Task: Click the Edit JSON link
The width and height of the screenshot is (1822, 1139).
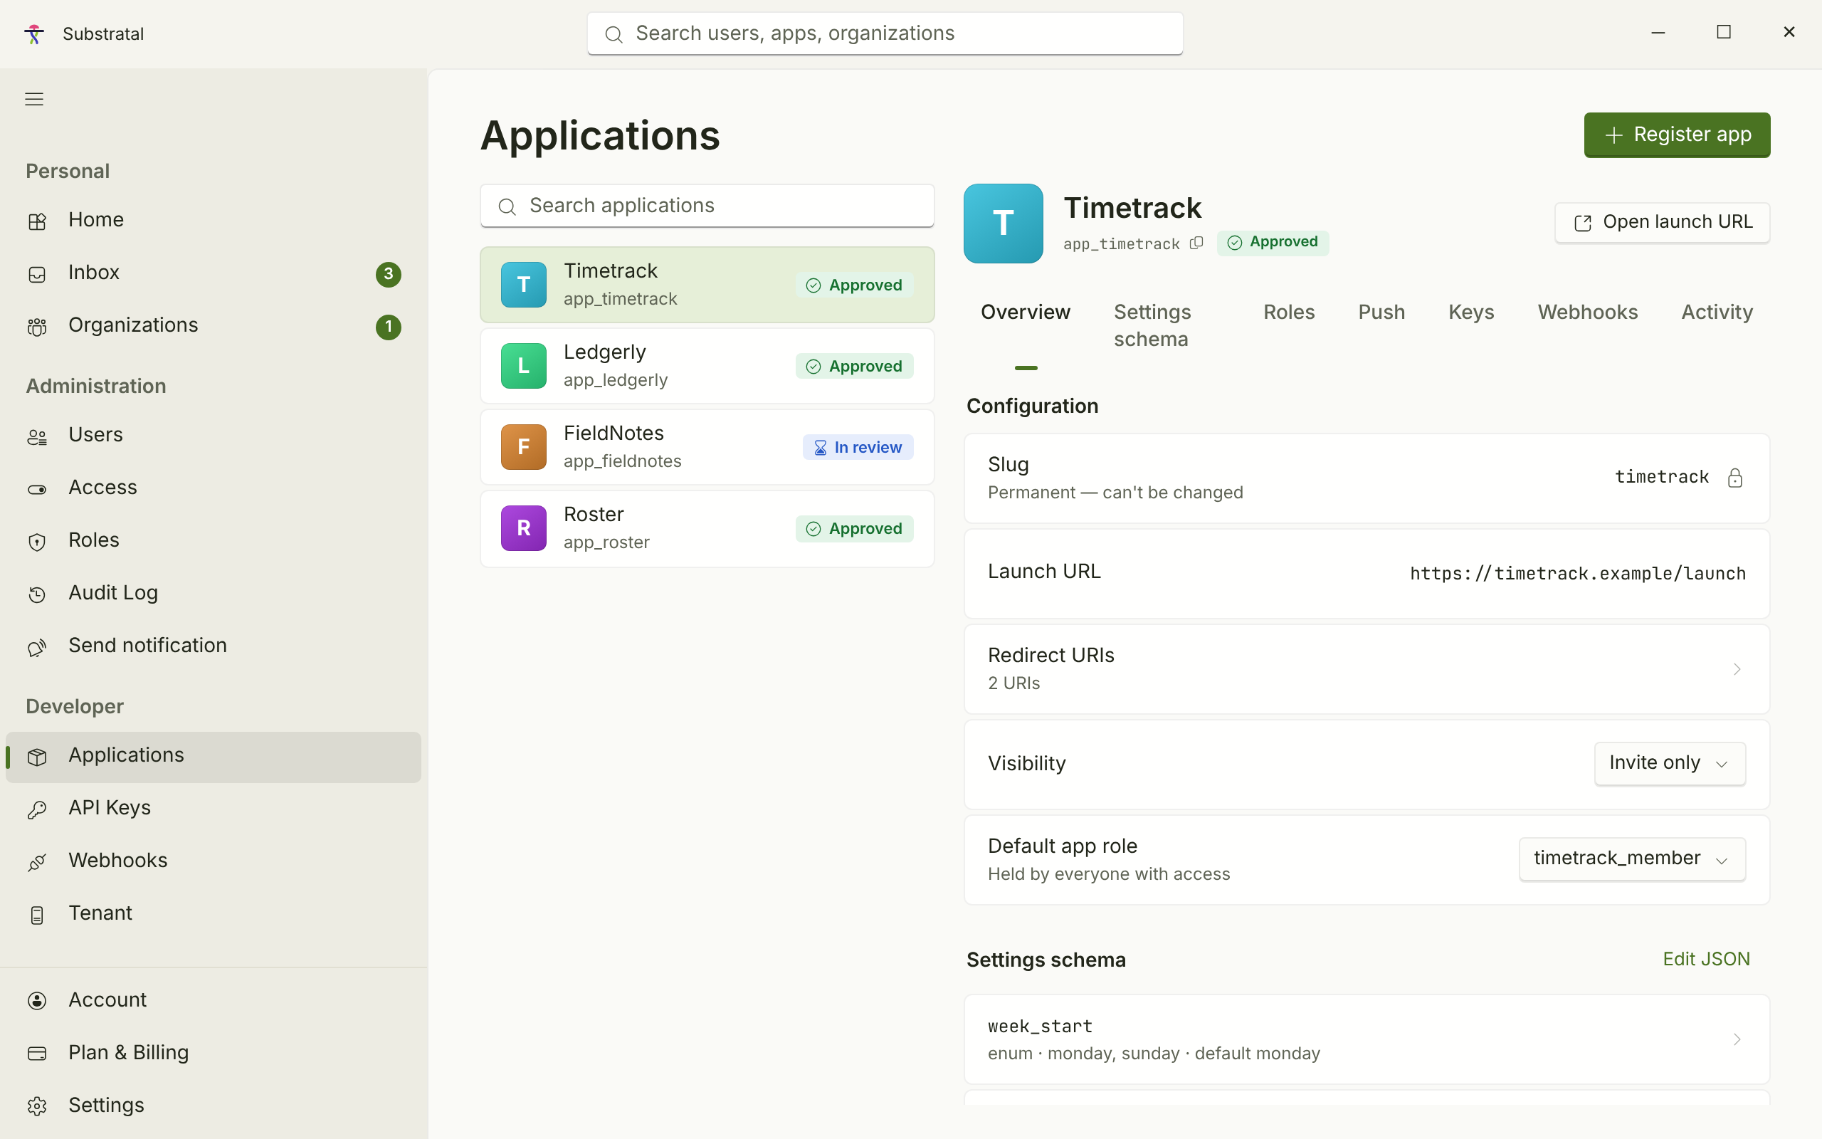Action: [1706, 959]
